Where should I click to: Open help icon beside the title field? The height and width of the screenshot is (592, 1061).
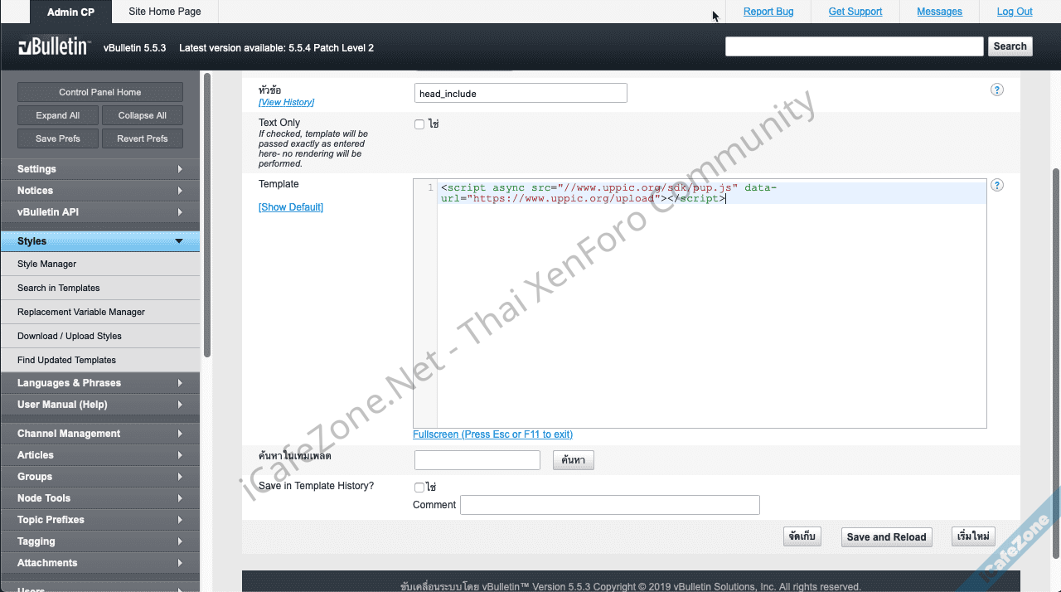997,90
